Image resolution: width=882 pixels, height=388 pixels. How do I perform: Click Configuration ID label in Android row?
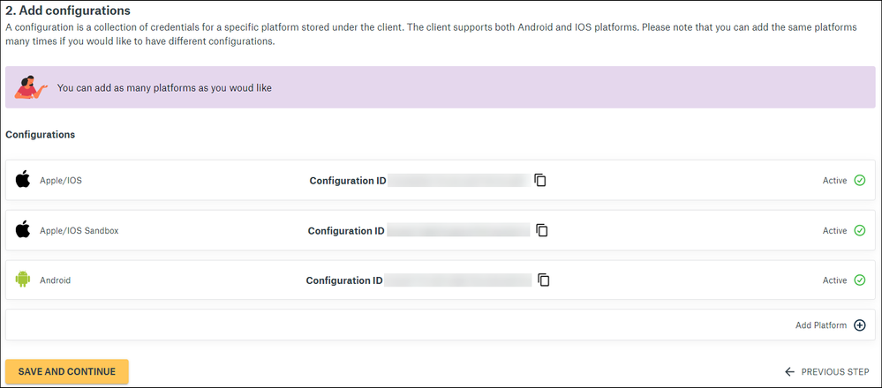tap(344, 280)
